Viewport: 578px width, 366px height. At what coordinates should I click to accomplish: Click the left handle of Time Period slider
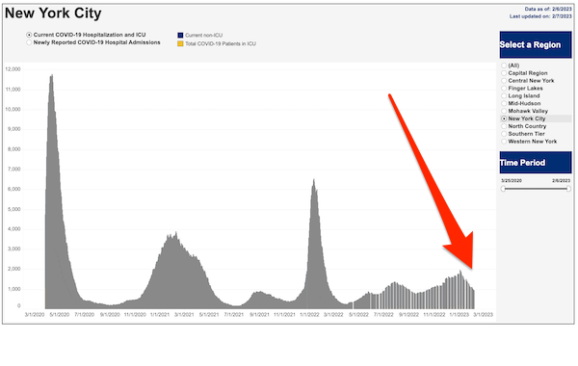click(x=503, y=189)
